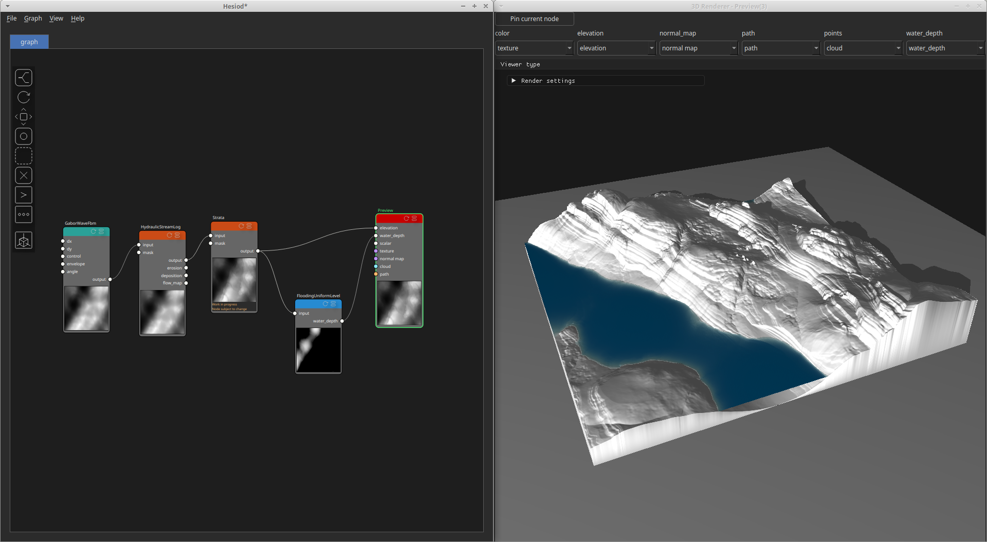Click the Pin current node button

(535, 19)
